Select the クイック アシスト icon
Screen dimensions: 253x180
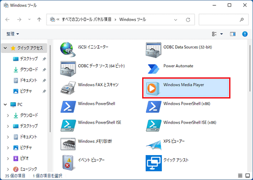[x=154, y=163]
